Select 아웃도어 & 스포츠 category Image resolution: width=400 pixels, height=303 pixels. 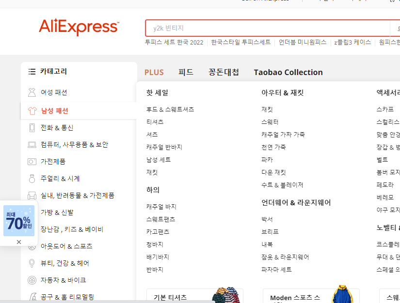point(66,246)
